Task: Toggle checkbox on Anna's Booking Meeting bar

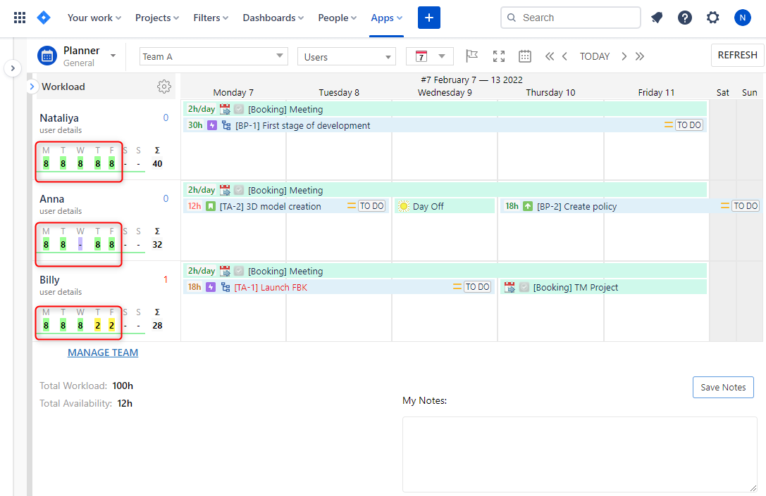Action: tap(237, 190)
